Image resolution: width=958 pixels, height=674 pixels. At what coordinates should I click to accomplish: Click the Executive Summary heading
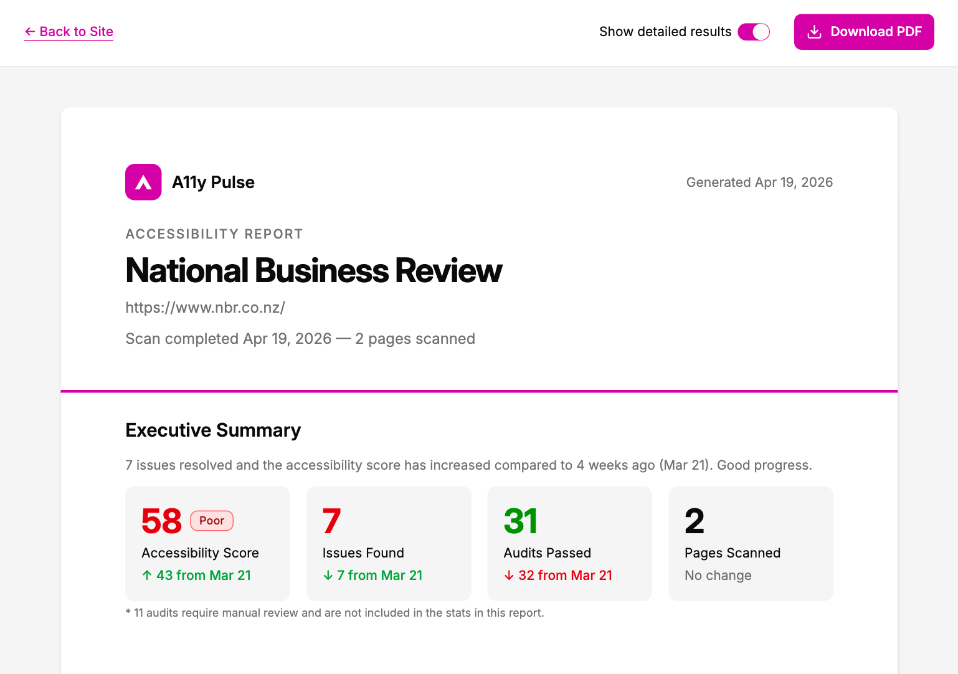point(213,430)
